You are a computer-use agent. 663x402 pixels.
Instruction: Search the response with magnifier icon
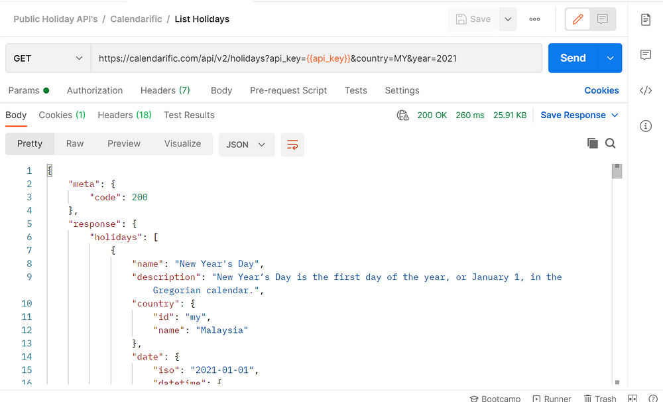tap(611, 143)
